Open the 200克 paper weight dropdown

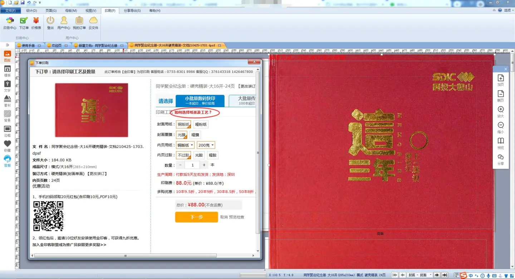click(206, 145)
